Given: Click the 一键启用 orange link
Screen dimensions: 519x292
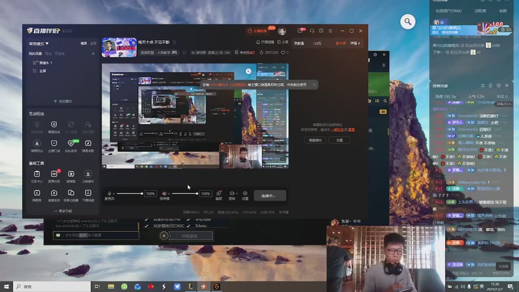Looking at the screenshot, I should pos(337,130).
